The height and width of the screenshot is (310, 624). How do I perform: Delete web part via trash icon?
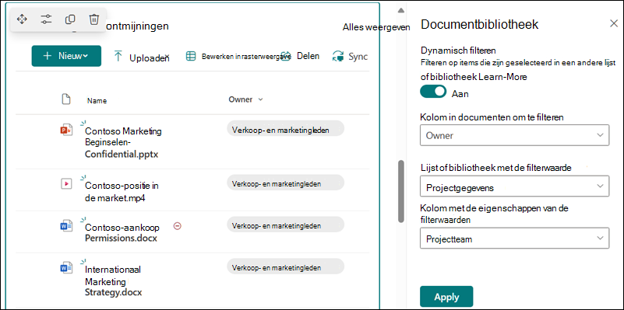[94, 19]
